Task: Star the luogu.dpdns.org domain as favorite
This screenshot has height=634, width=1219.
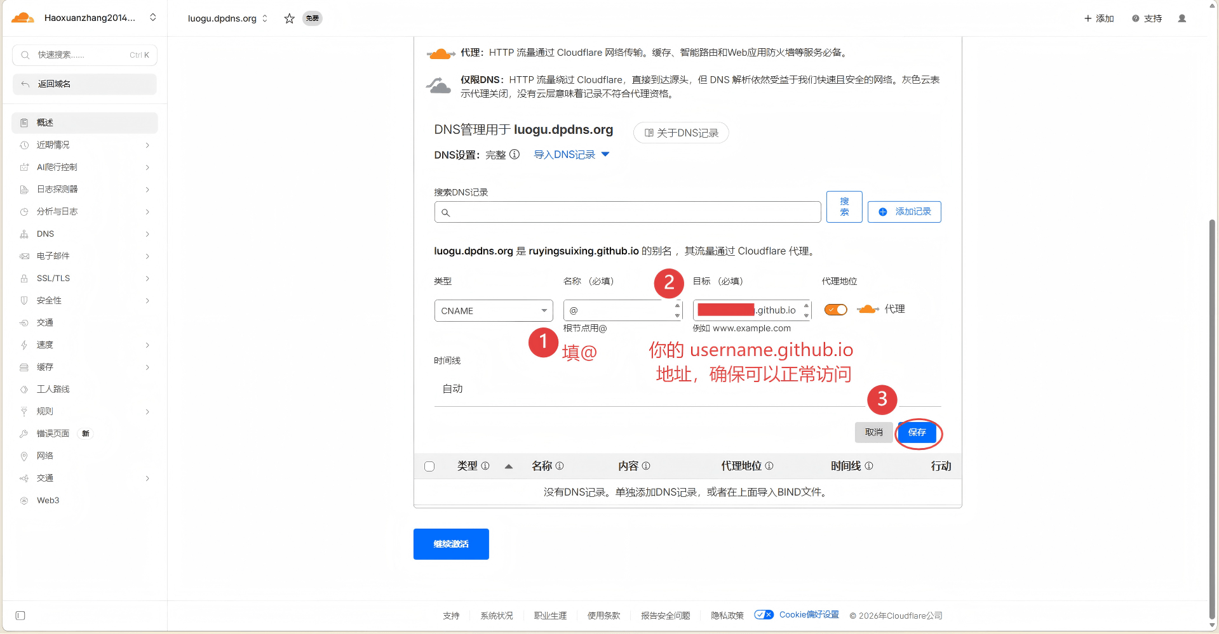Action: (x=289, y=18)
